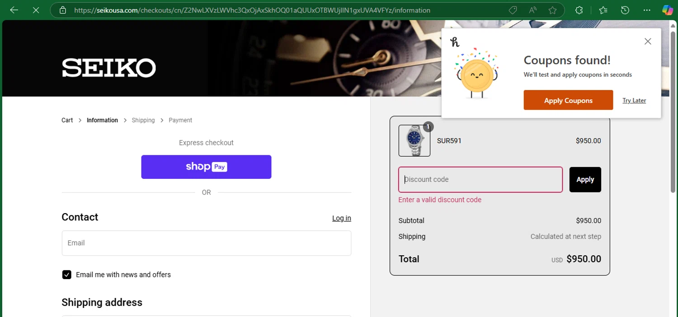
Task: Click the Shipping address heading
Action: (x=102, y=303)
